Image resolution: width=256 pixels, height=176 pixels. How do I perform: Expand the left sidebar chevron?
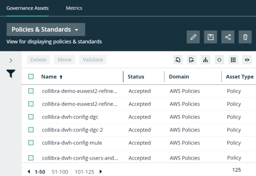11,61
